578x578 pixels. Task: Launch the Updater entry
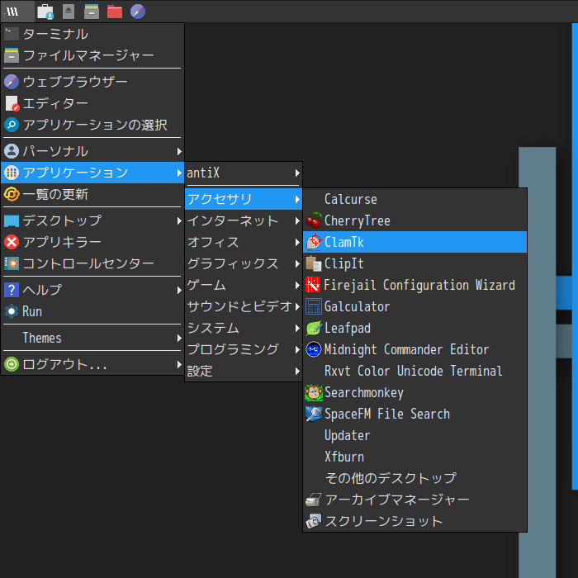click(415, 435)
